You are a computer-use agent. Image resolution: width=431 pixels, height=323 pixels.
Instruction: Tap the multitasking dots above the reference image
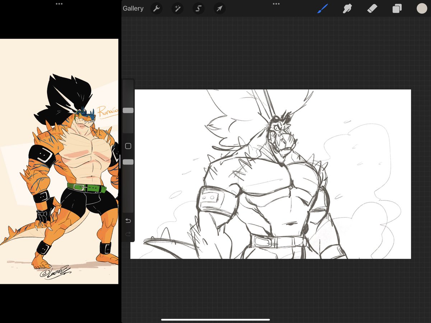[59, 4]
